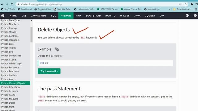The height and width of the screenshot is (111, 198).
Task: Click the 'del p1' code line
Action: [x=105, y=63]
